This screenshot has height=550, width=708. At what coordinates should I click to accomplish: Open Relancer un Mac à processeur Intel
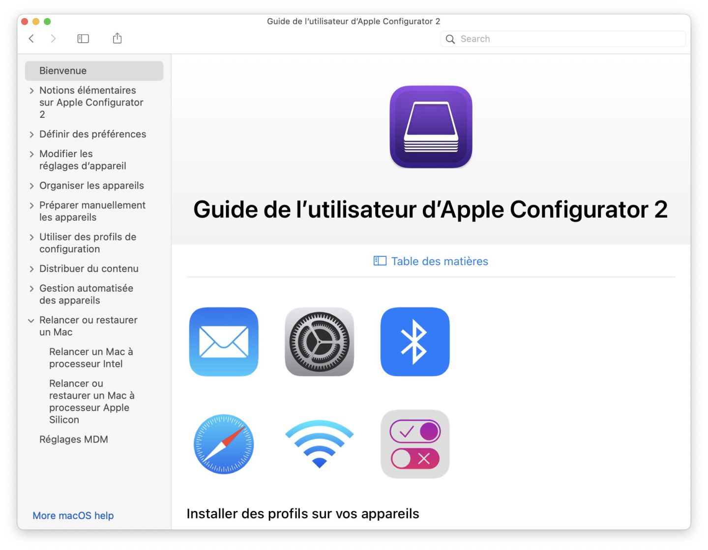coord(91,358)
